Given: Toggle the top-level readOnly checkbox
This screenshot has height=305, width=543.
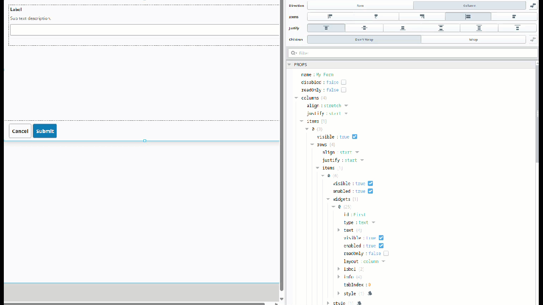Looking at the screenshot, I should coord(344,90).
